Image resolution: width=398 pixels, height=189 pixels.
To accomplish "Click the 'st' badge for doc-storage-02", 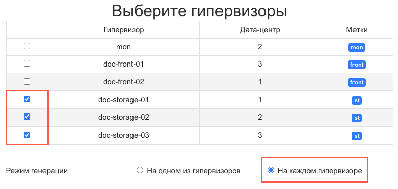I will 357,118.
